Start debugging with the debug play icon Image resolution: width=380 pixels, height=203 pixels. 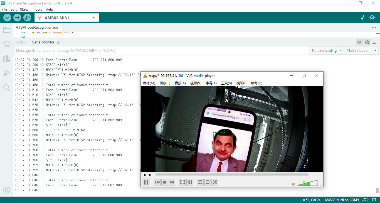tap(27, 18)
